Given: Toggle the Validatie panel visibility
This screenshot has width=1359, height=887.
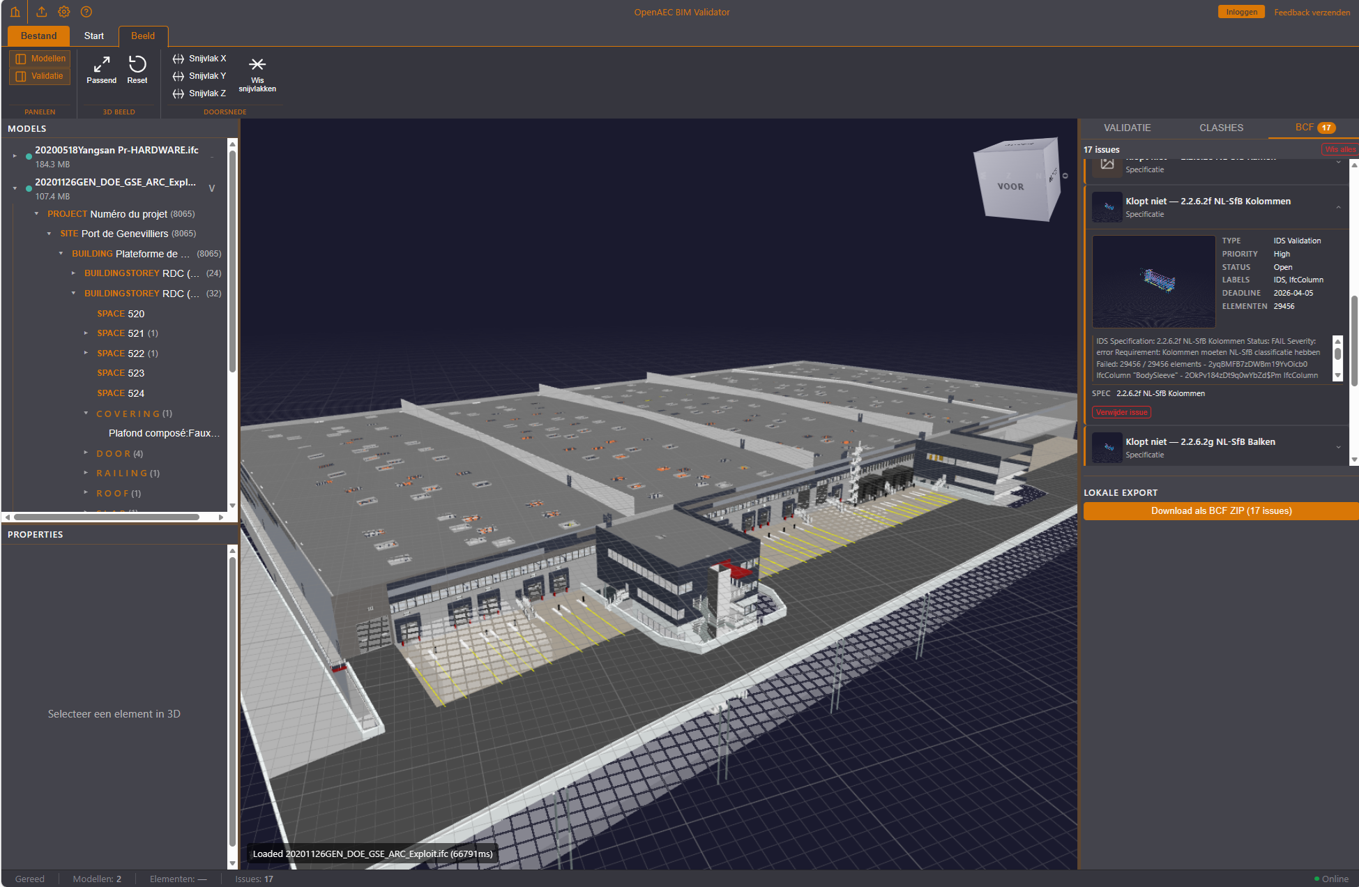Looking at the screenshot, I should point(39,75).
